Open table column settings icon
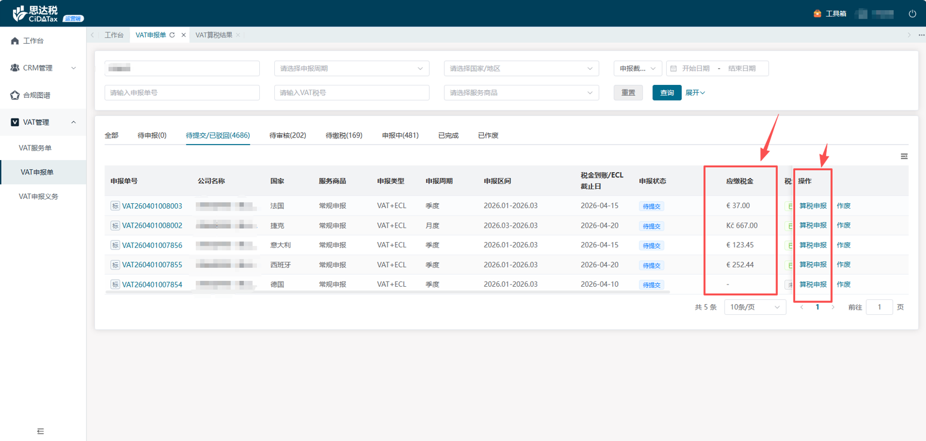The width and height of the screenshot is (926, 441). (x=904, y=157)
